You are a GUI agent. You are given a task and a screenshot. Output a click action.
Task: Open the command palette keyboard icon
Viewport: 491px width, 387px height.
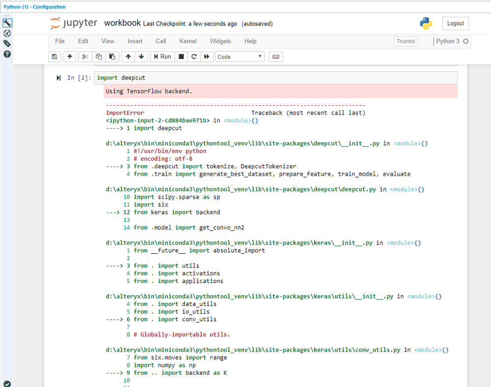coord(276,57)
